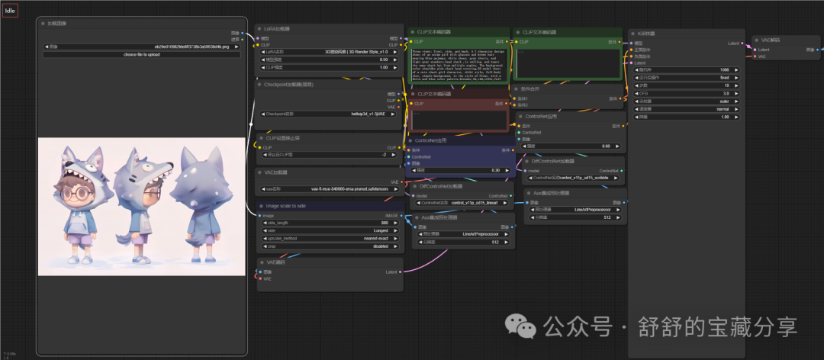
Task: Collapse the 条件合并 node with its dot
Action: coord(517,88)
